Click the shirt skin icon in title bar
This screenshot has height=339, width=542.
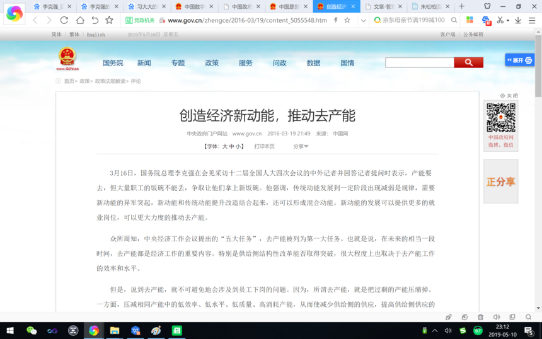[487, 6]
